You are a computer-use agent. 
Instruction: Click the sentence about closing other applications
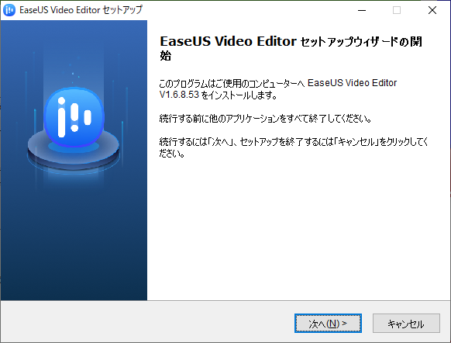click(266, 119)
